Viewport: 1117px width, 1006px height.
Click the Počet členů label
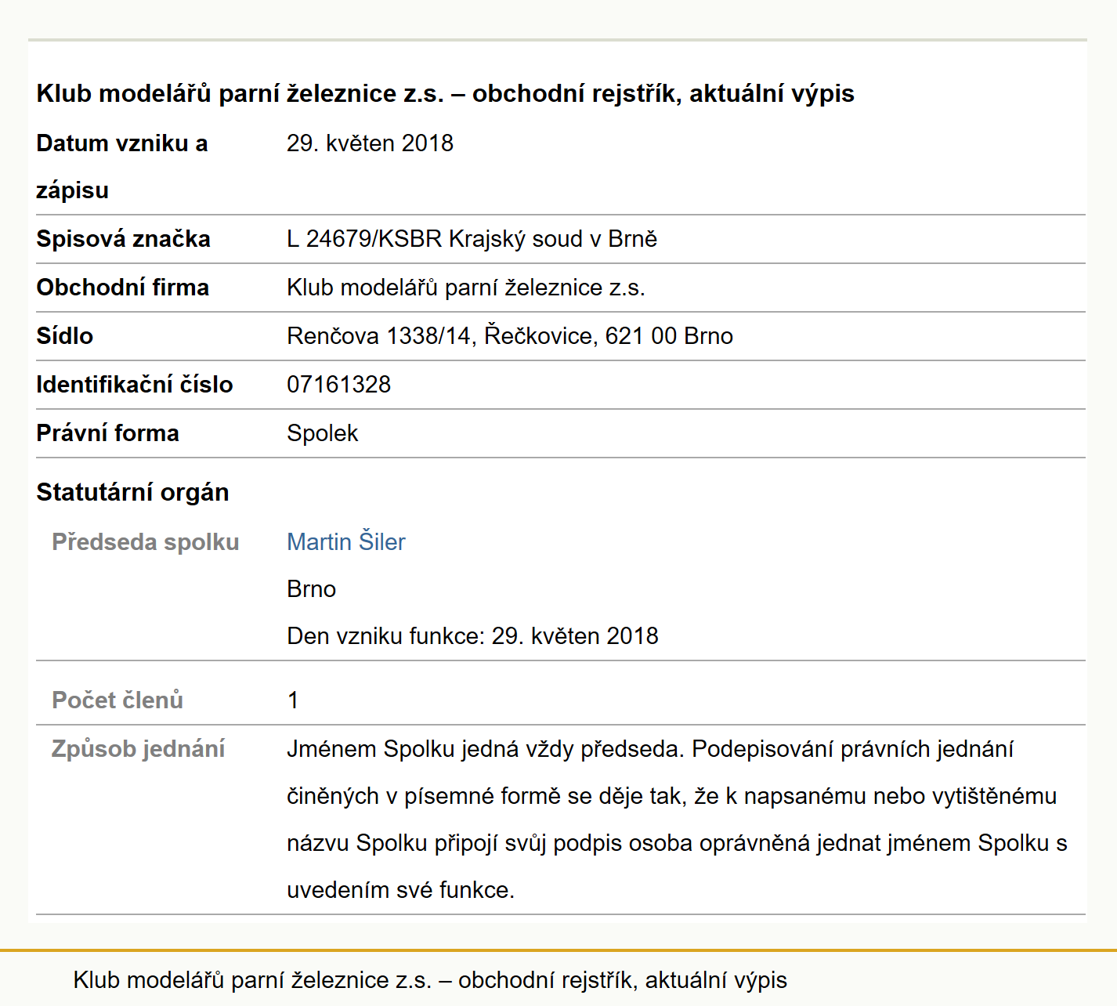(117, 700)
